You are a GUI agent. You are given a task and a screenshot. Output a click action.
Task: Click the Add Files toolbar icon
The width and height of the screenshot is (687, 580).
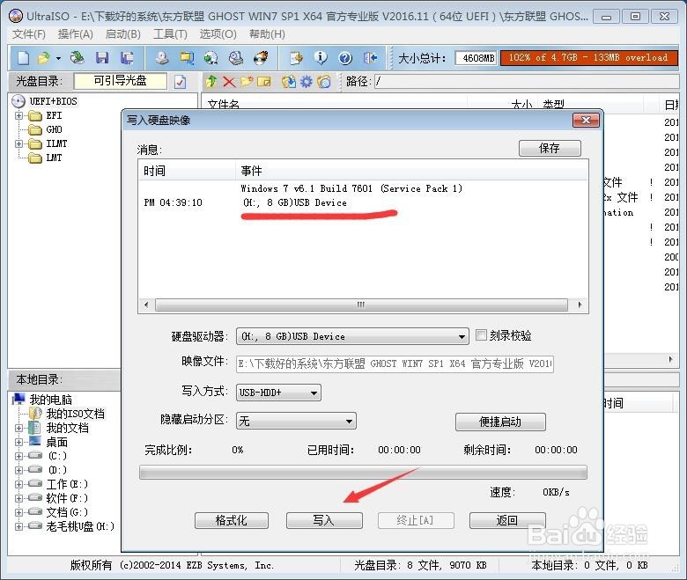click(296, 58)
